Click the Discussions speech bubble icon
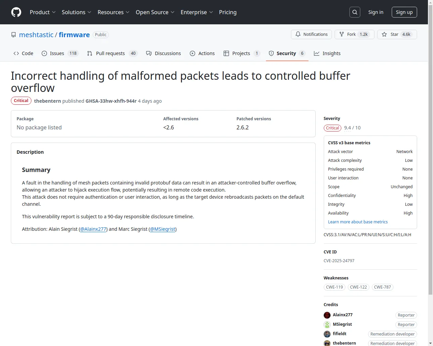Screen dimensions: 433x346 [x=149, y=53]
